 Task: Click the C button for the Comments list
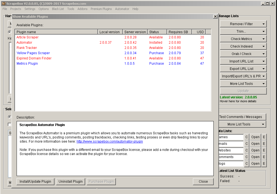[x=247, y=157]
